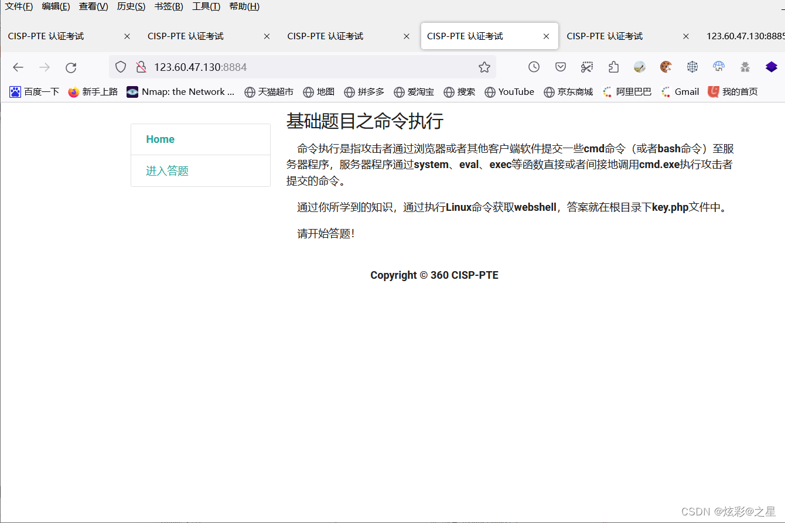Open the hacker-figure extension icon
The width and height of the screenshot is (785, 523).
point(745,67)
